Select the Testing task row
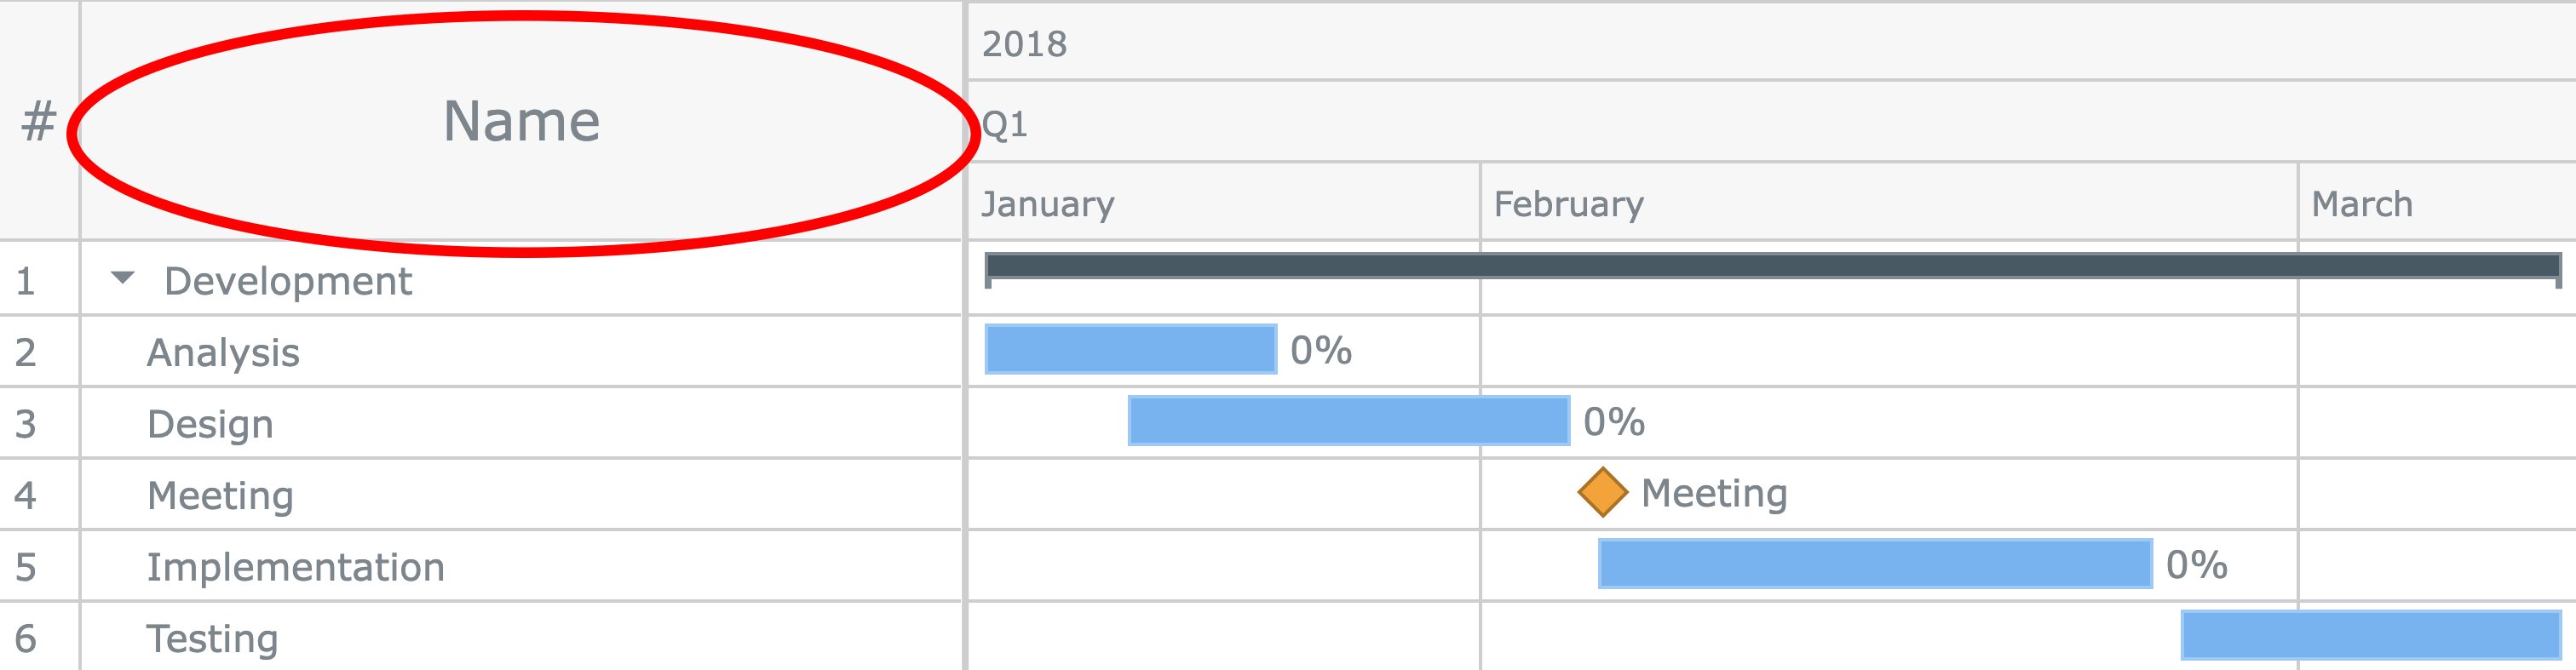This screenshot has width=2576, height=670. click(x=212, y=639)
